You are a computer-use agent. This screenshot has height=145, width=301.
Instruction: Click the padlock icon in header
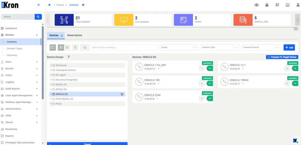[267, 5]
